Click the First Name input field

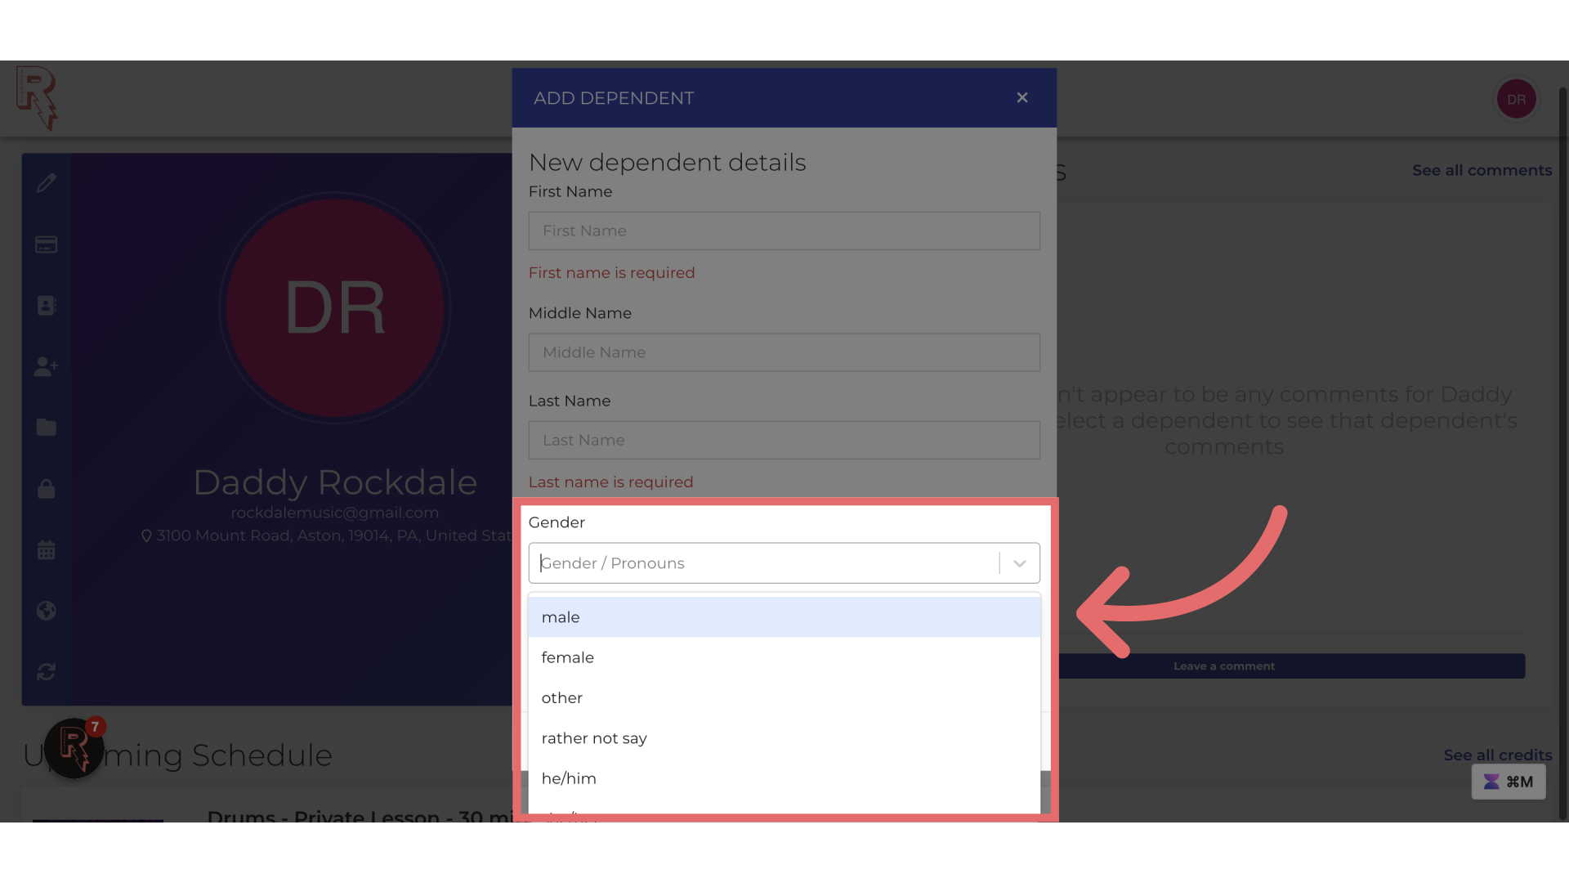[x=784, y=230]
